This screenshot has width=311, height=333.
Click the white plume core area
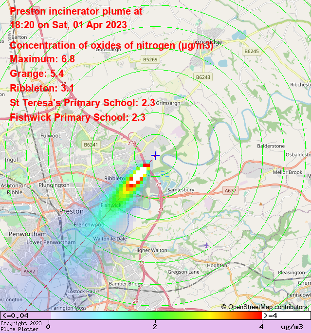[x=139, y=175]
